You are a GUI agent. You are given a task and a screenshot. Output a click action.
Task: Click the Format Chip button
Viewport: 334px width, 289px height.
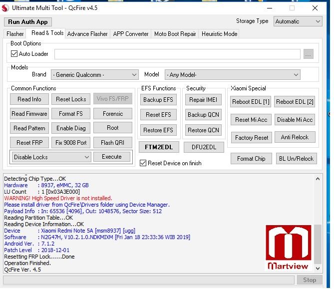(251, 159)
